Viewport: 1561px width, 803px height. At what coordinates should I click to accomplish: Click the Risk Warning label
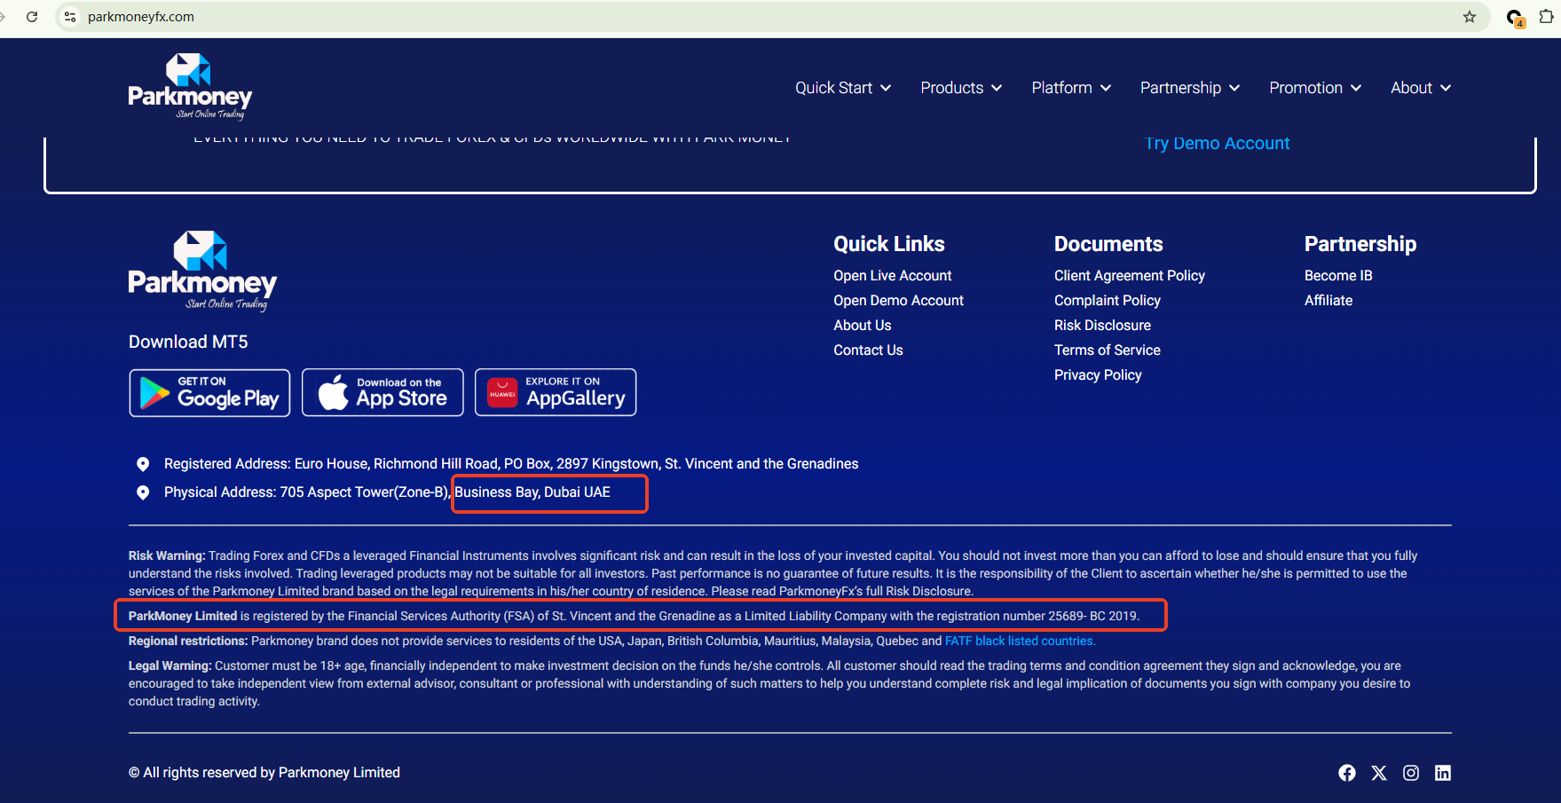click(x=167, y=556)
